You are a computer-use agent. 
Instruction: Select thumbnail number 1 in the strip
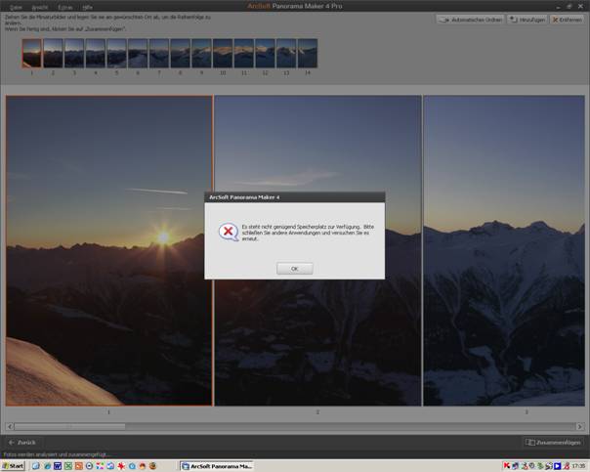pos(31,54)
